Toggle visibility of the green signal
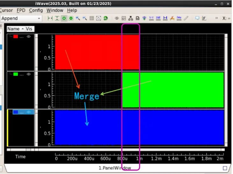 click(x=29, y=74)
